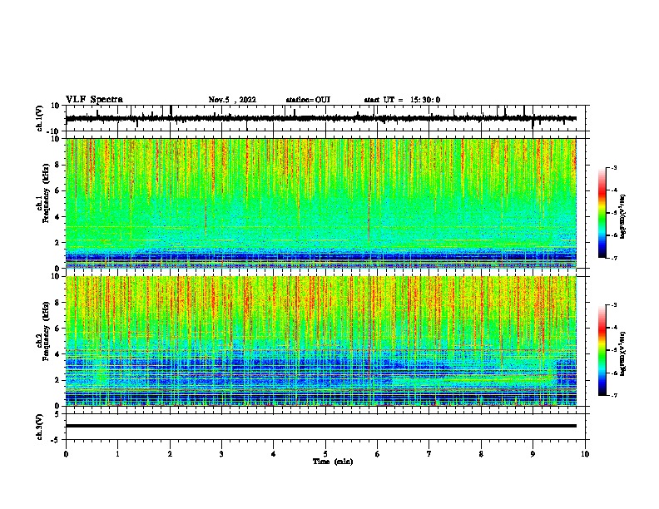Click the "ch.3(V)" axis label

pyautogui.click(x=40, y=427)
